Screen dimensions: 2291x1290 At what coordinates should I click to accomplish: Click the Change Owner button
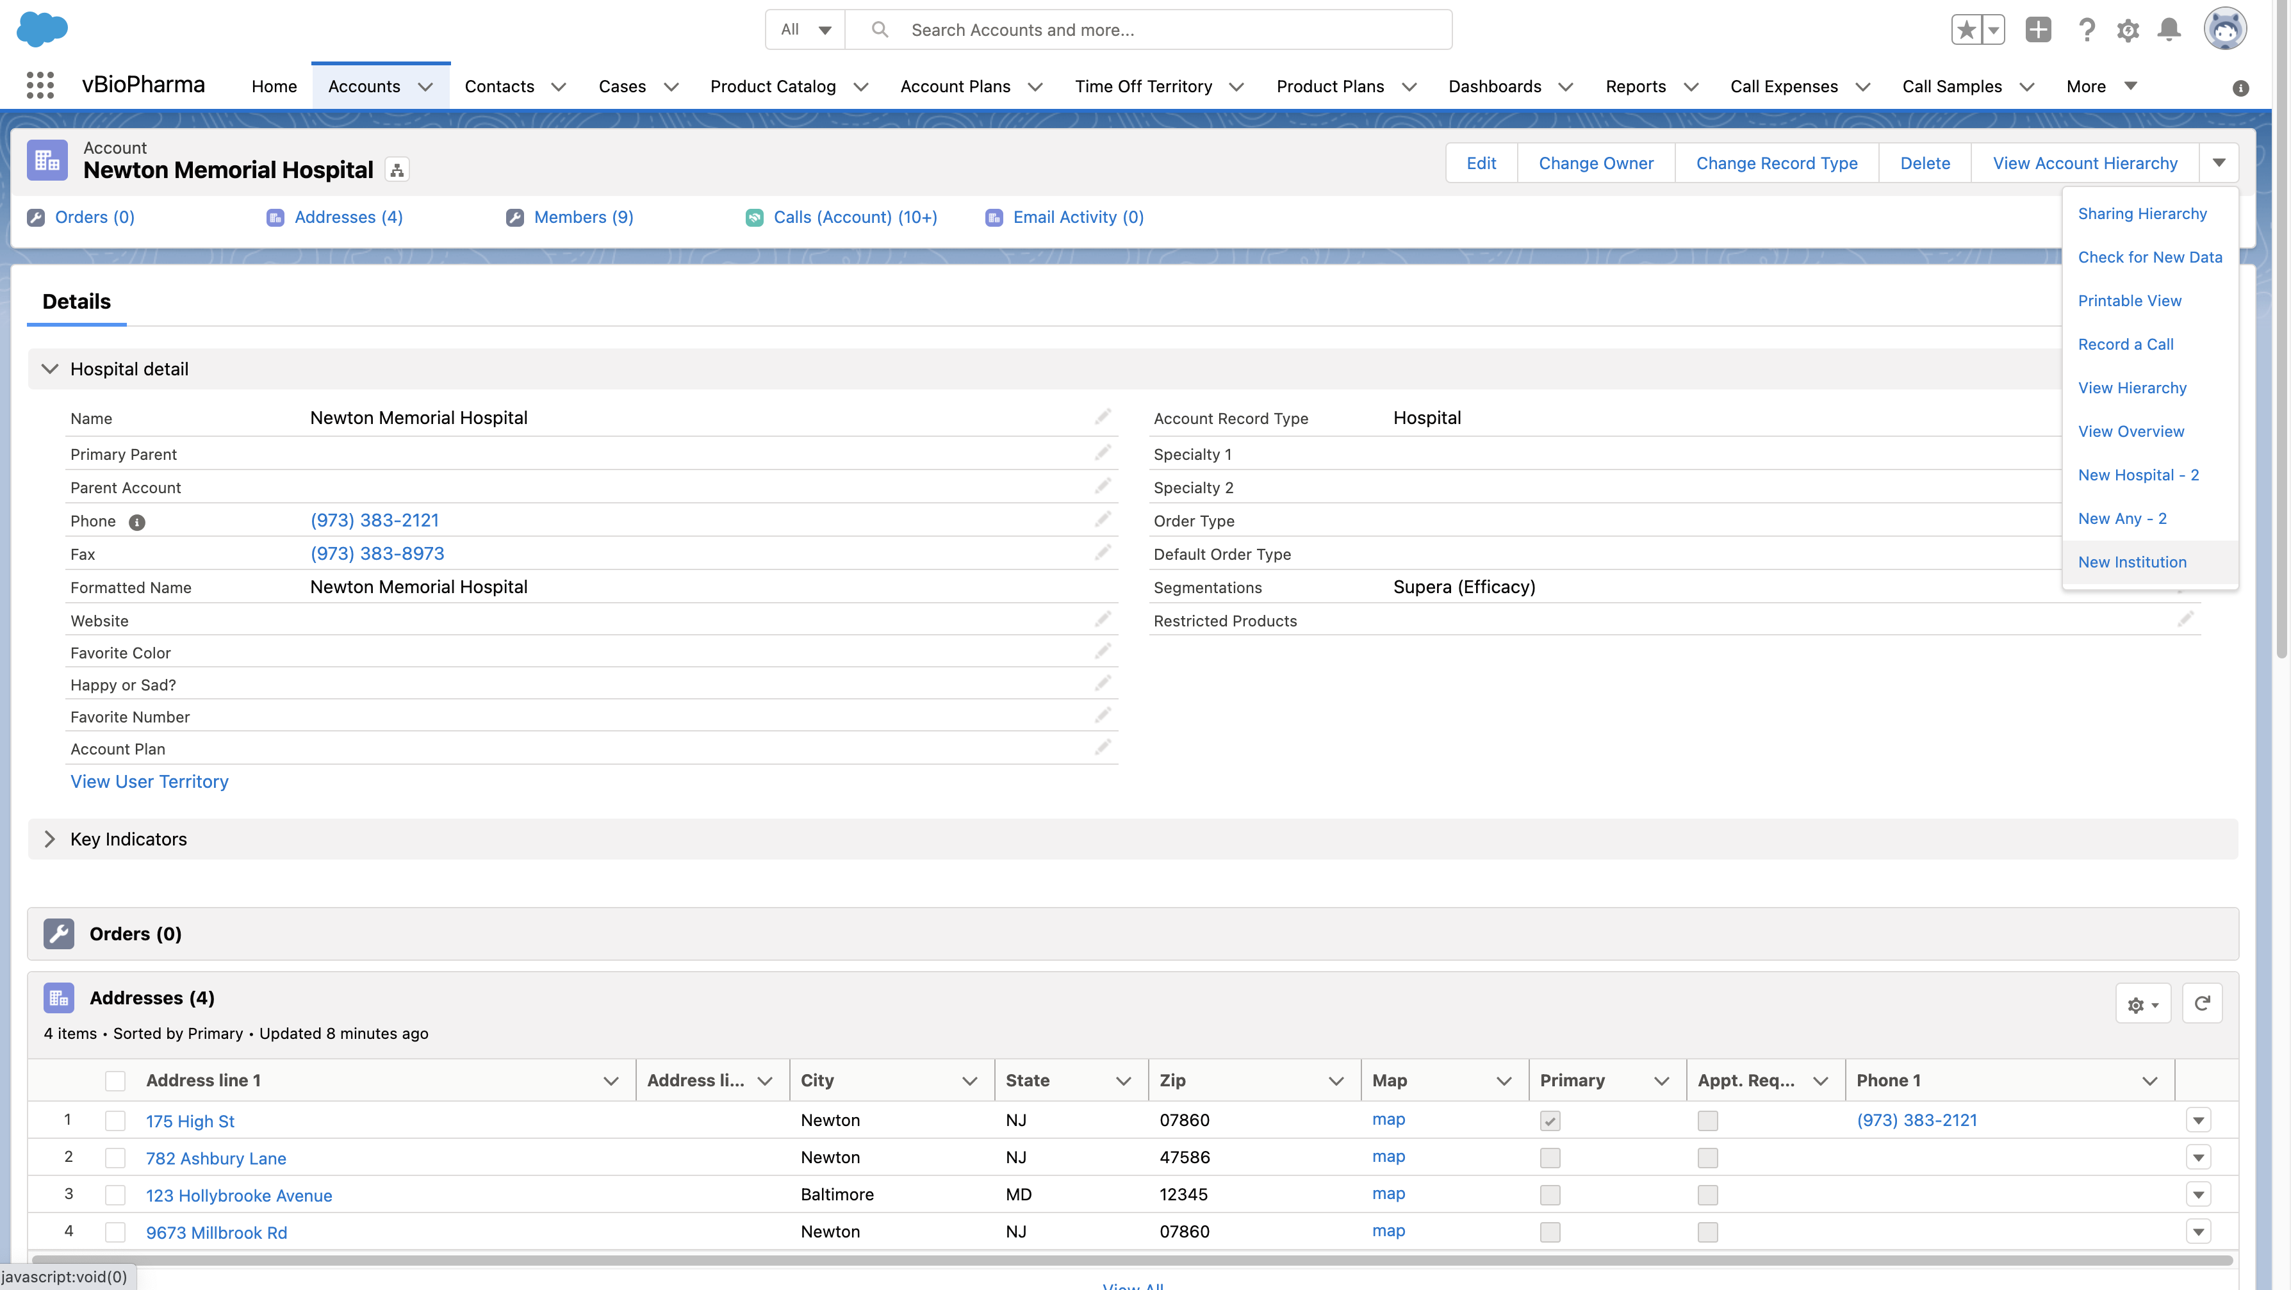pos(1595,163)
